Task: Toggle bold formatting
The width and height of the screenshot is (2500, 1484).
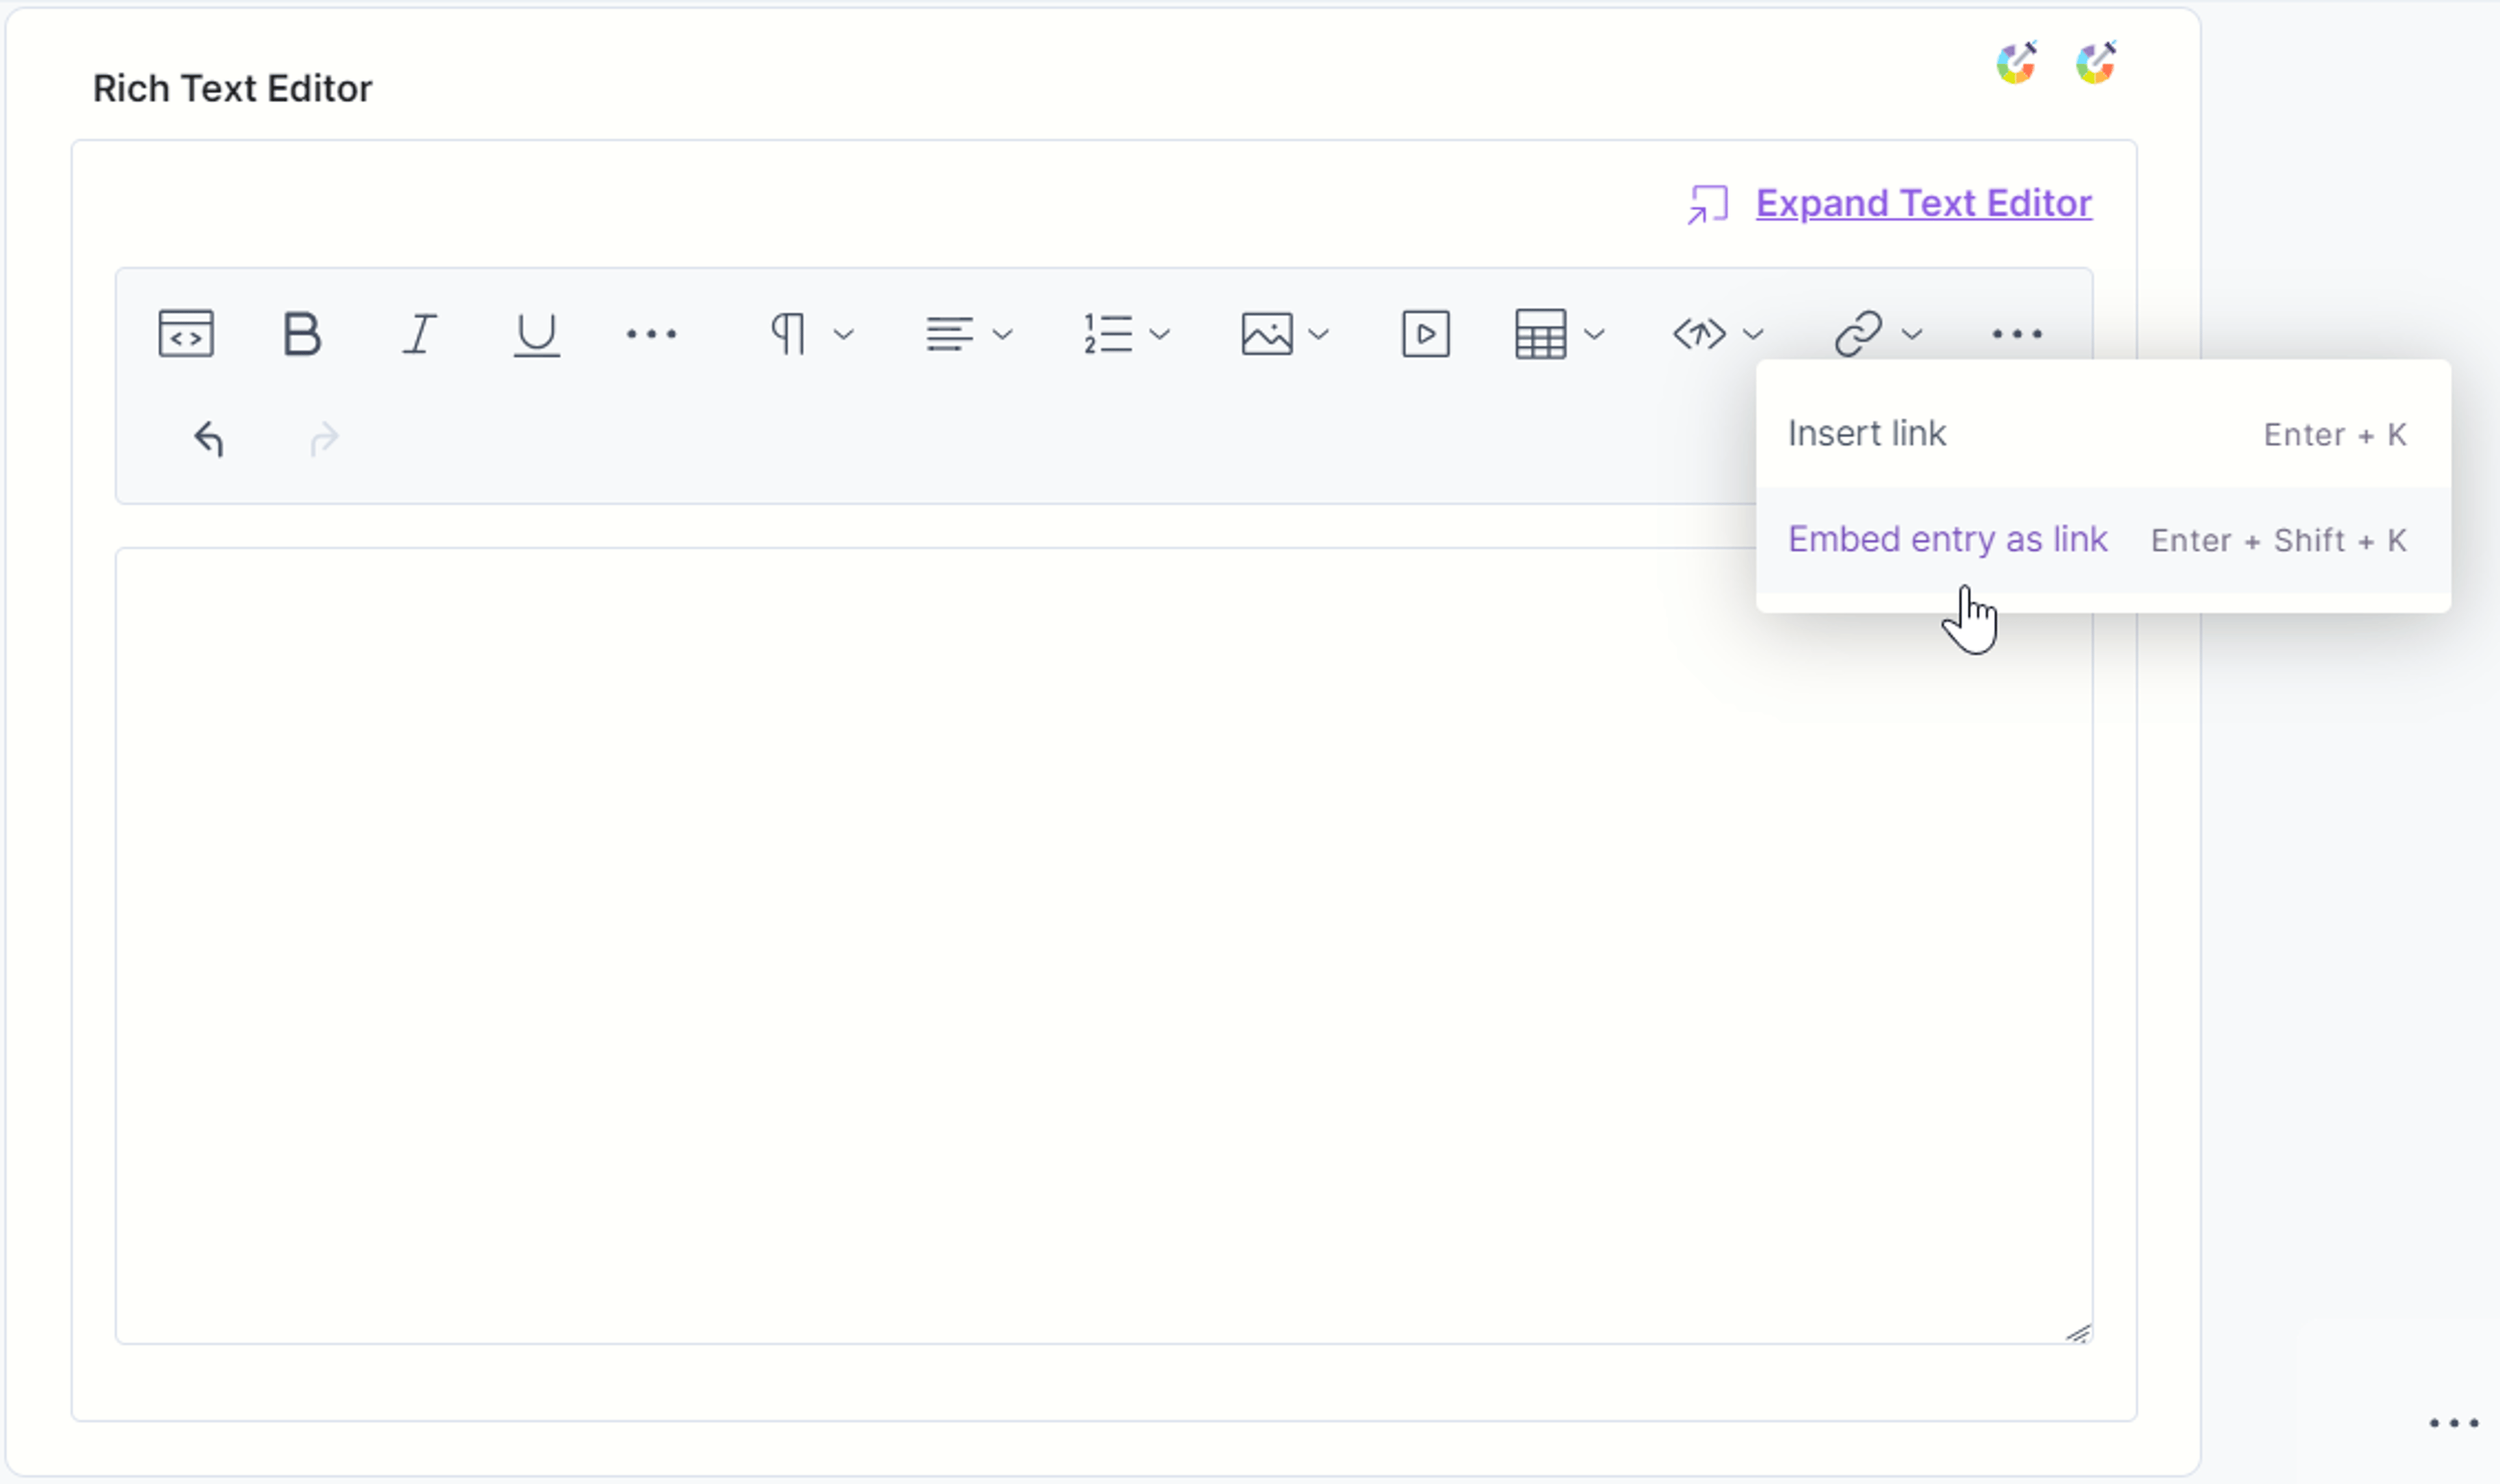Action: pyautogui.click(x=301, y=333)
